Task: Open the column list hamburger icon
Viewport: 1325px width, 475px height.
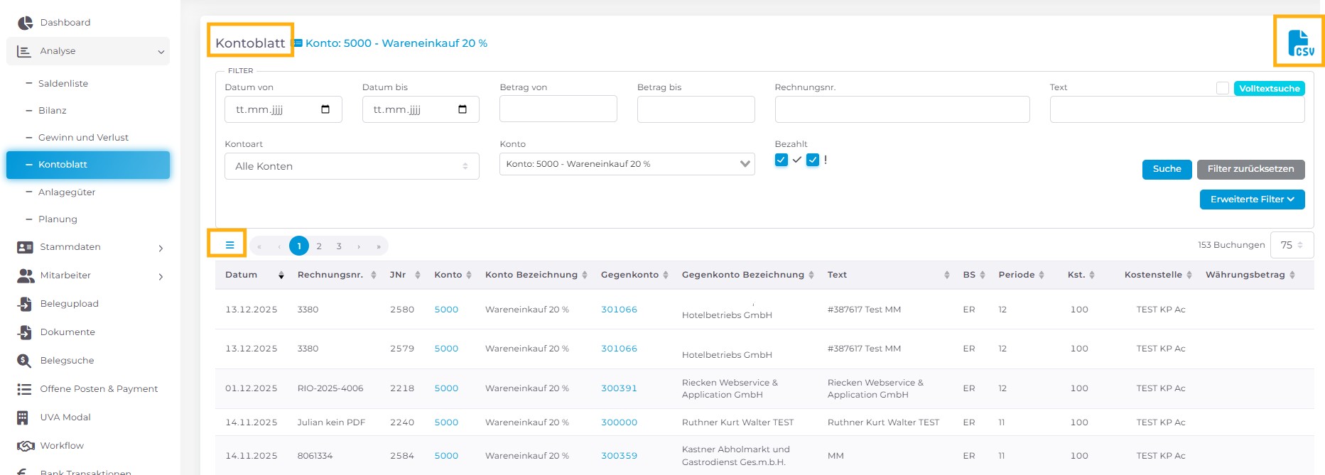Action: [229, 245]
